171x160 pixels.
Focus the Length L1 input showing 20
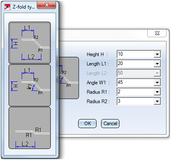click(135, 64)
